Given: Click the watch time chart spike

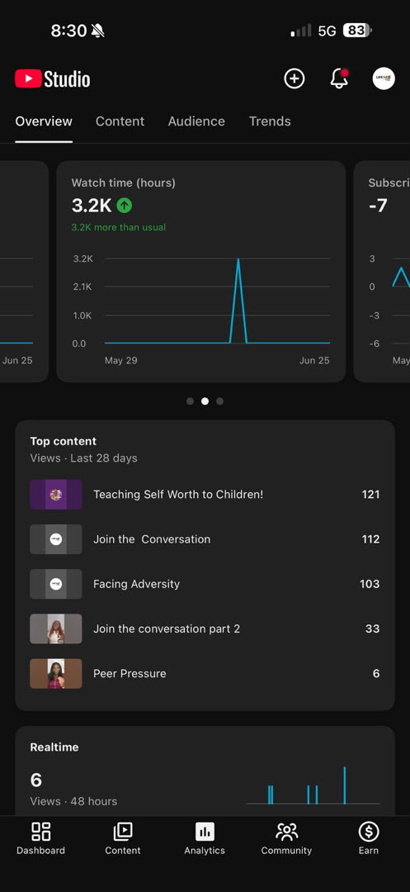Looking at the screenshot, I should pos(238,301).
